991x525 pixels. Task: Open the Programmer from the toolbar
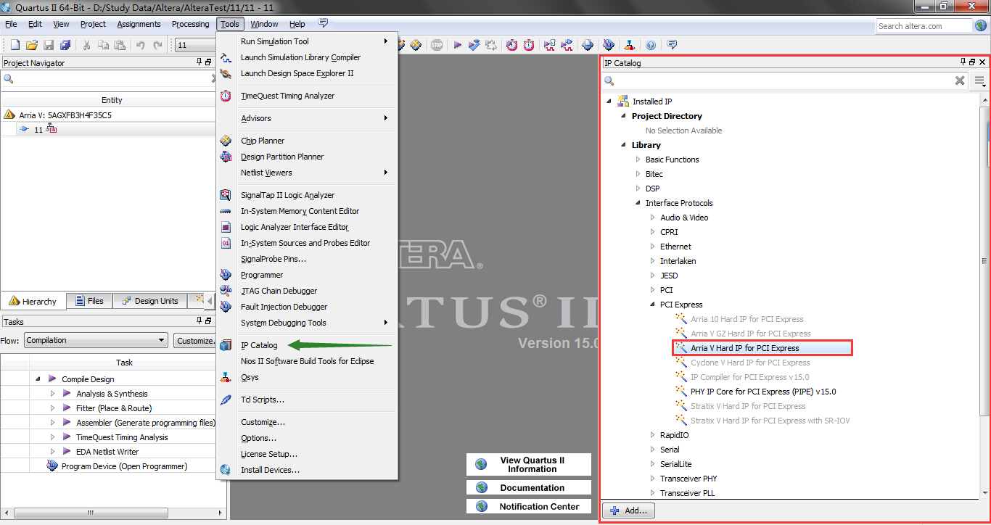(x=609, y=45)
